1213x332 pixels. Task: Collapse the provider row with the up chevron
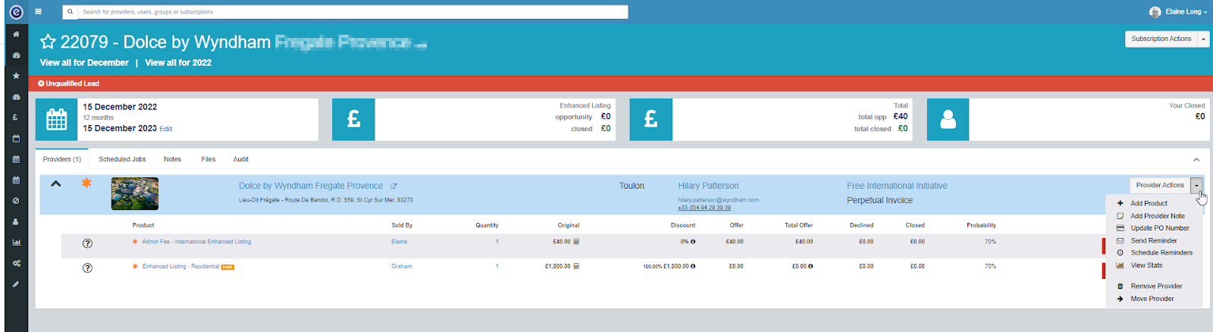pyautogui.click(x=55, y=183)
